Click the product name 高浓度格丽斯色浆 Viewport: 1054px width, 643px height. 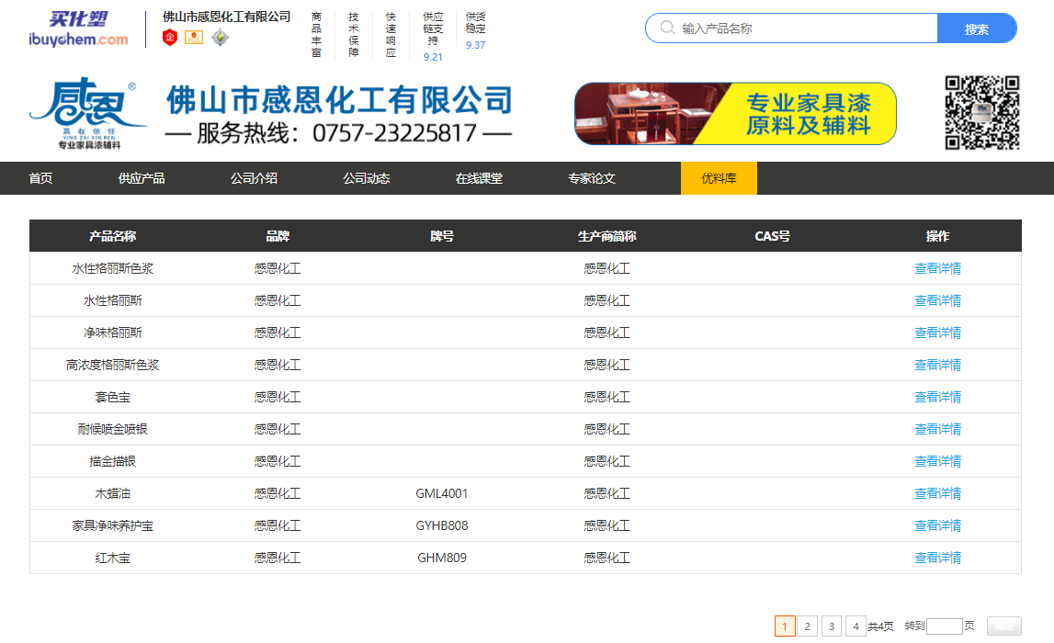pos(112,365)
